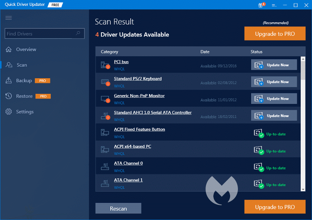Click the Overview home icon
The image size is (312, 220).
point(9,49)
